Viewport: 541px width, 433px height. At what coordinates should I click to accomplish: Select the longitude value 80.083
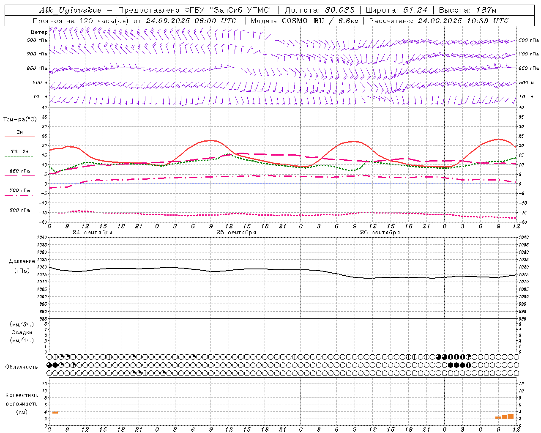pyautogui.click(x=339, y=10)
